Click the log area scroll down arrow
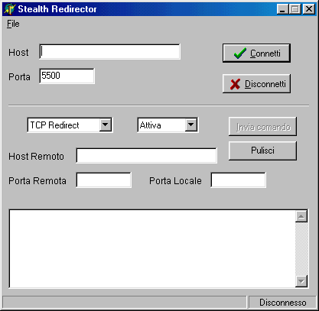Screen dimensions: 319x311 click(x=301, y=281)
